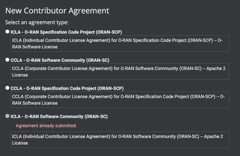Click the bold 'CCLA - O-RAN Specification Code Project (ORAN-SCP)' label
This screenshot has width=240, height=156.
[67, 88]
